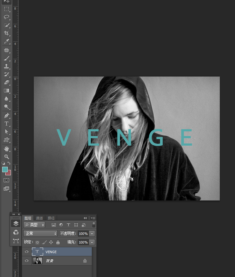Viewport: 235px width, 277px height.
Task: Reset default foreground and background colors
Action: (3, 163)
